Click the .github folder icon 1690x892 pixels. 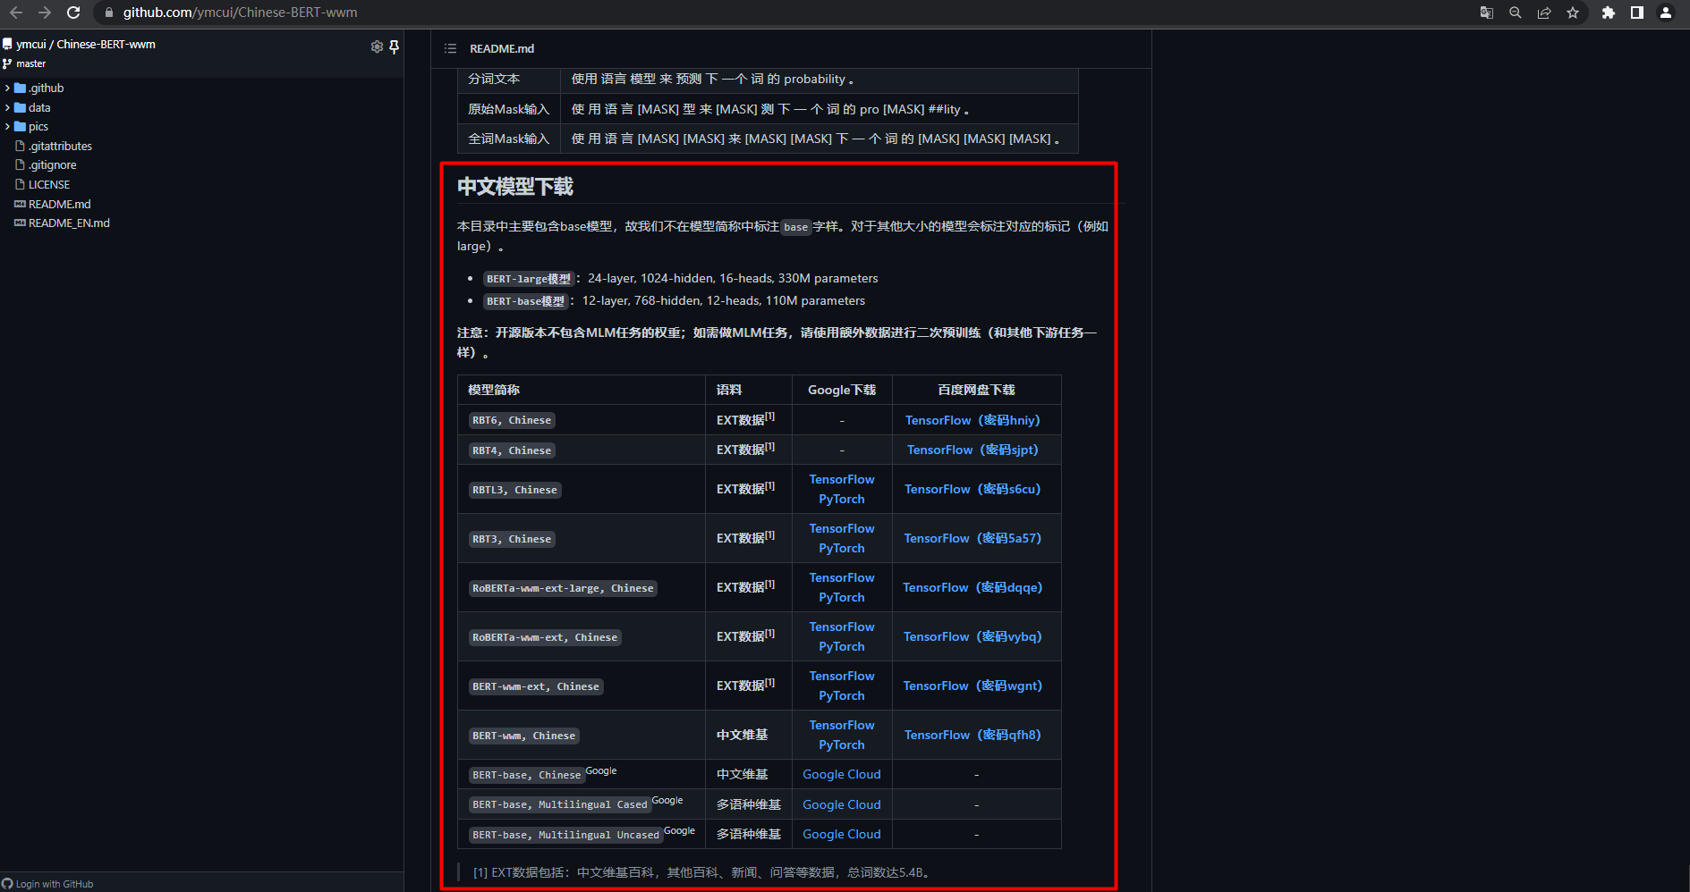coord(20,88)
